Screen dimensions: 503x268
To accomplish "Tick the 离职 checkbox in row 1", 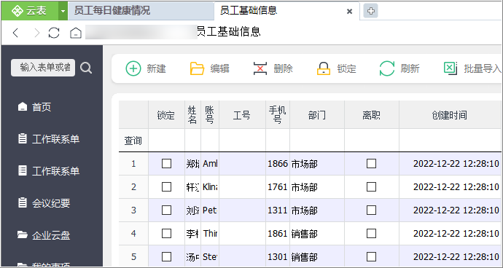I will coord(372,163).
